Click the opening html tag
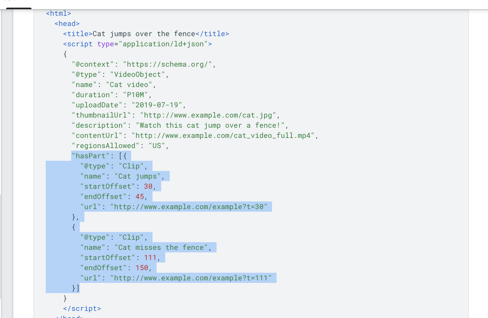The width and height of the screenshot is (488, 318). point(58,13)
